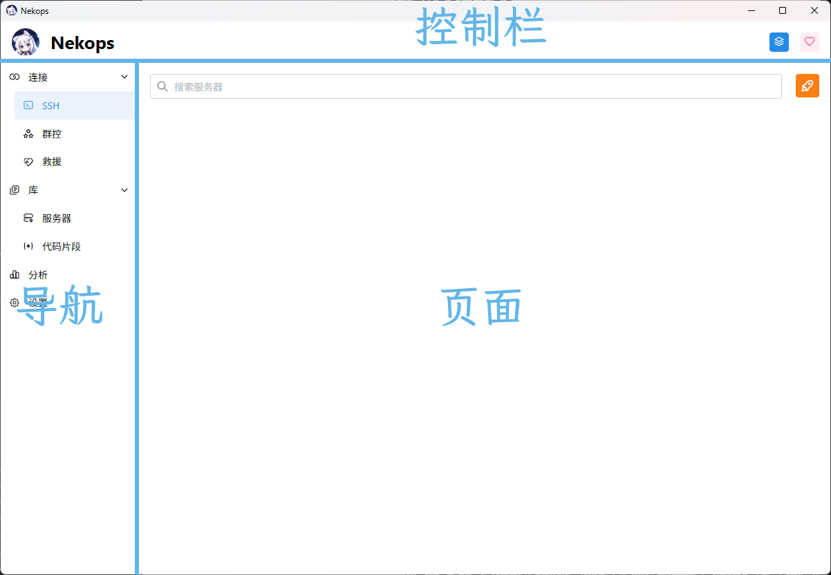
Task: Click the magnifier icon in search box
Action: click(162, 86)
